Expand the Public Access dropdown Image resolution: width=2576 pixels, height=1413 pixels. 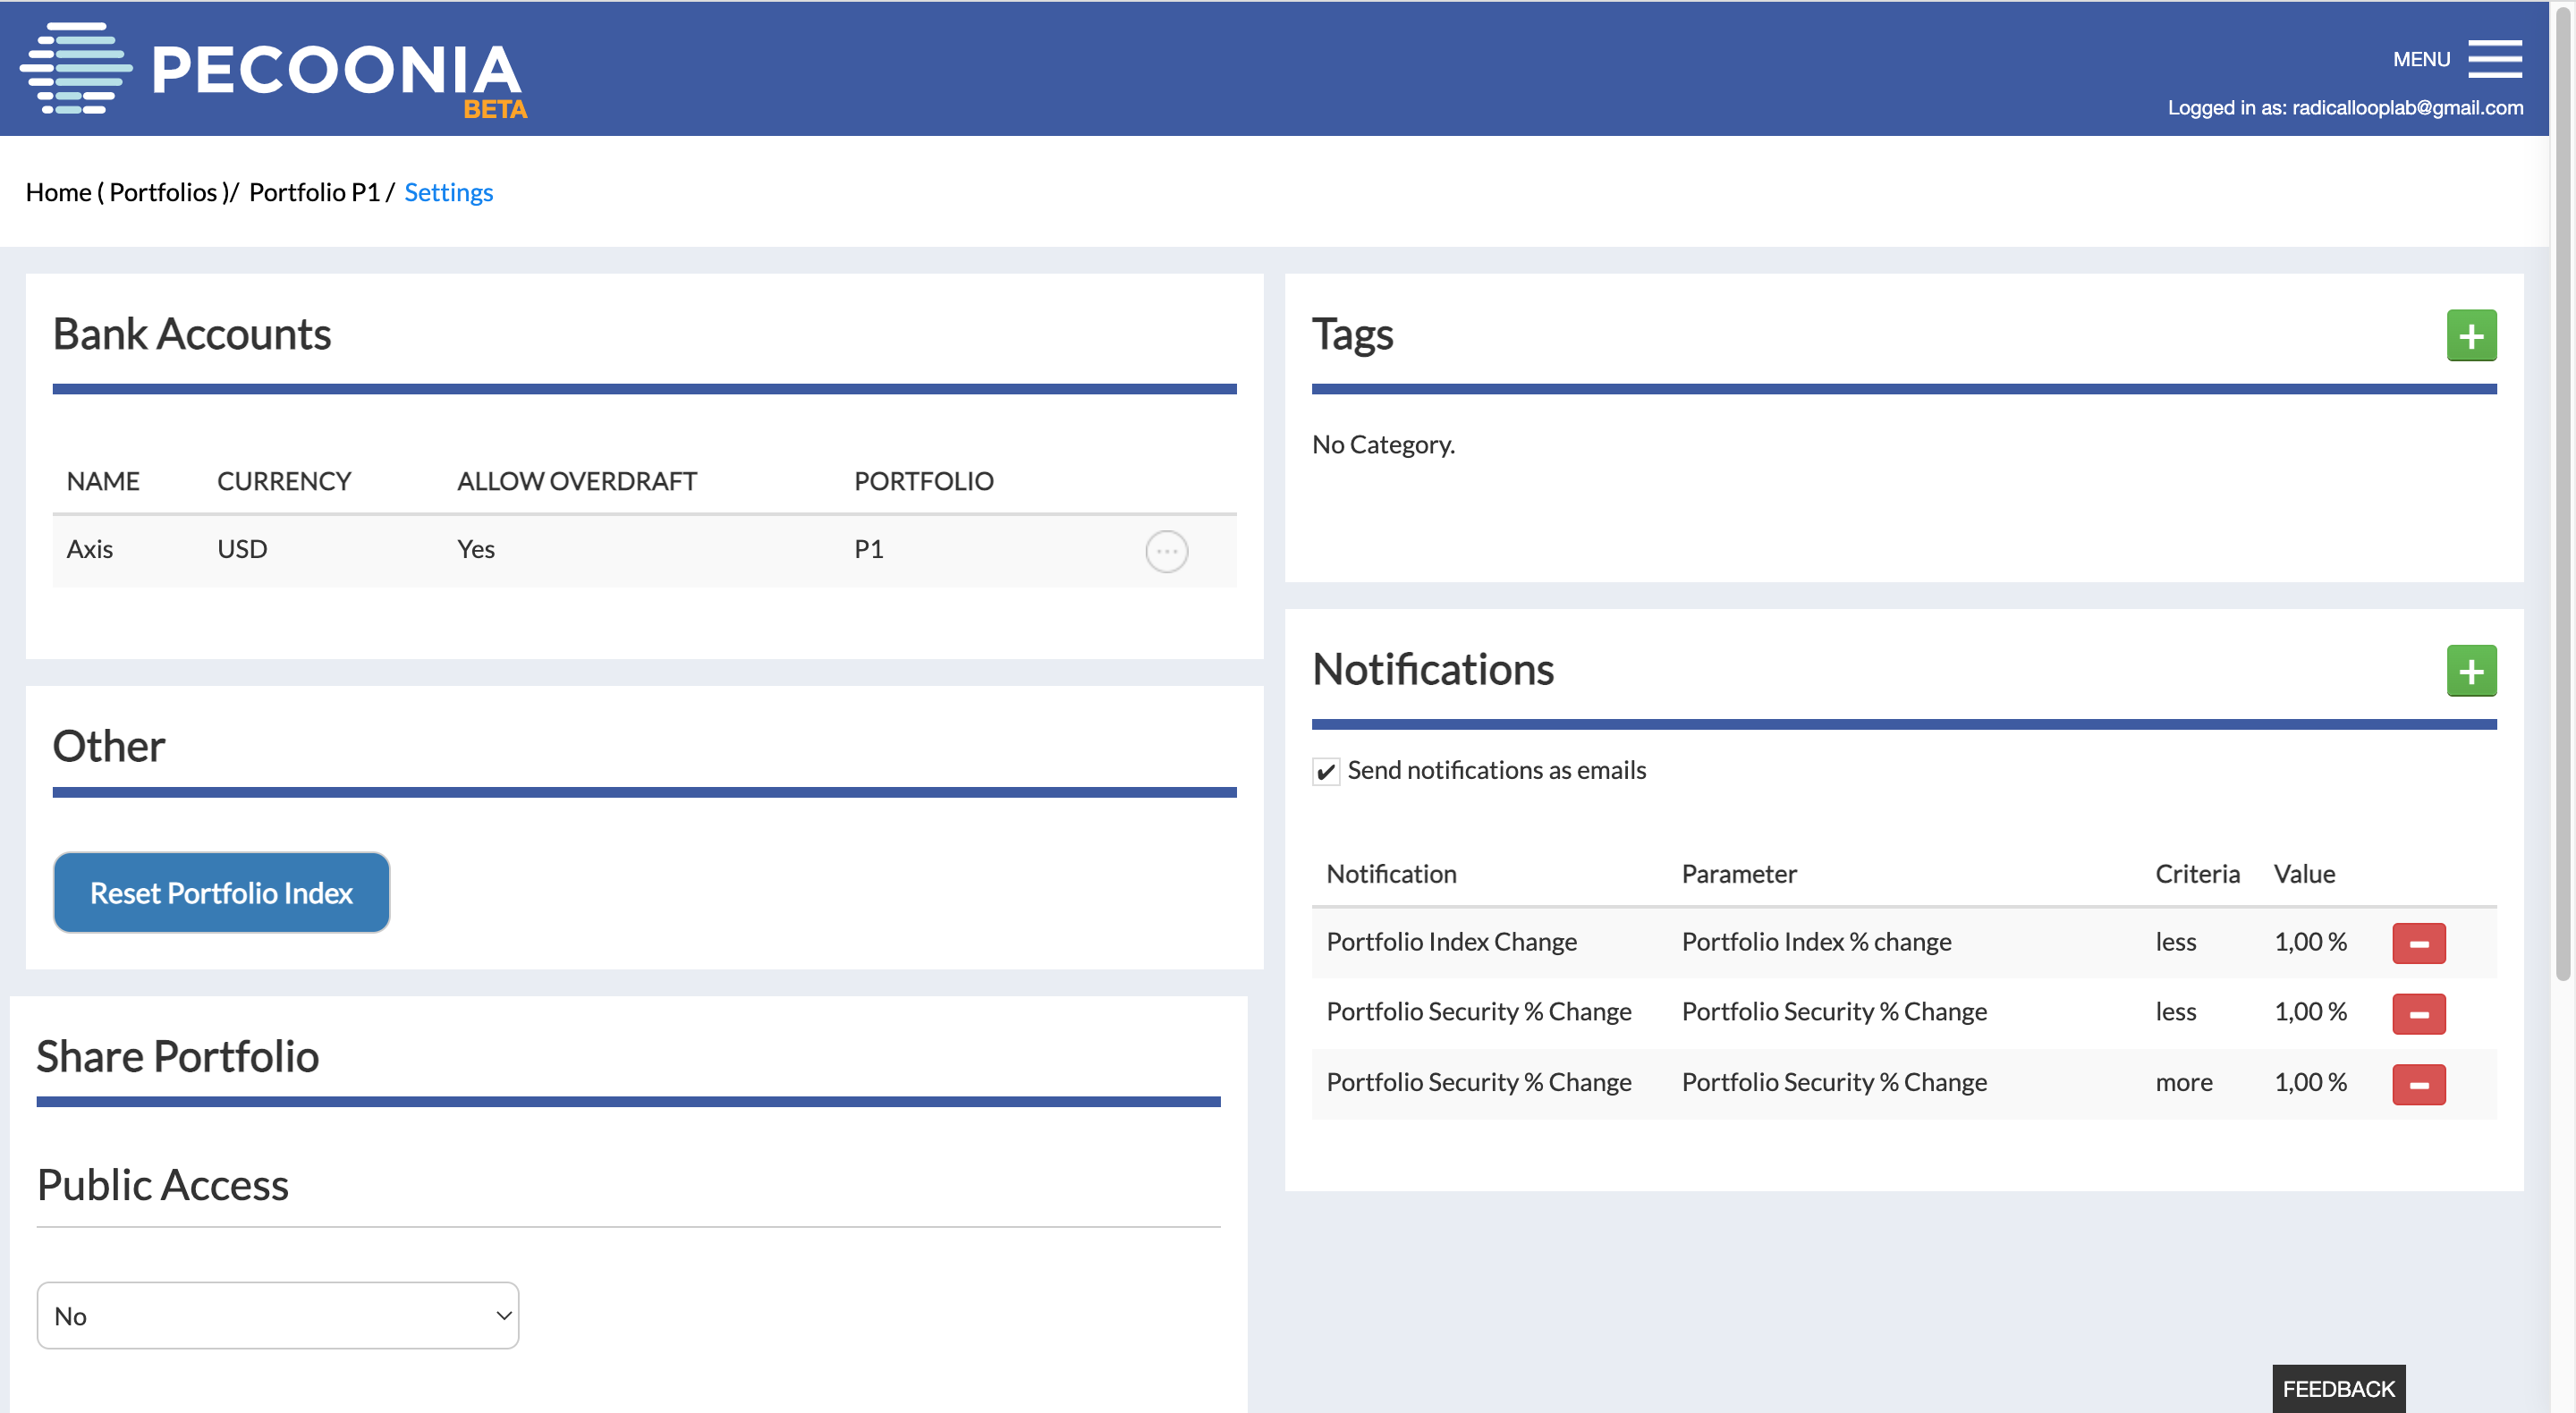(x=277, y=1315)
